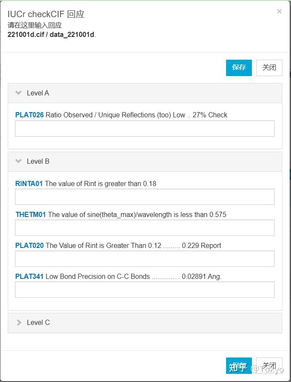Click the bottom 关闭 close button
This screenshot has height=382, width=291.
point(269,365)
